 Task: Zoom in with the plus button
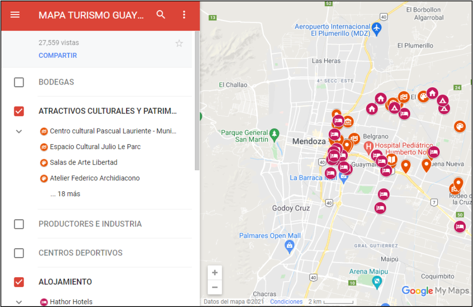click(x=215, y=272)
